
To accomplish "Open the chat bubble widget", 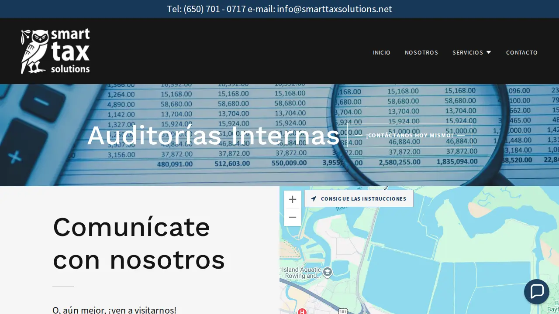I will [x=537, y=292].
